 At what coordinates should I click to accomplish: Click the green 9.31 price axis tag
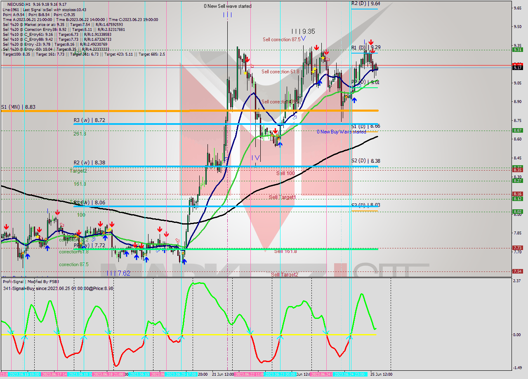(x=517, y=49)
